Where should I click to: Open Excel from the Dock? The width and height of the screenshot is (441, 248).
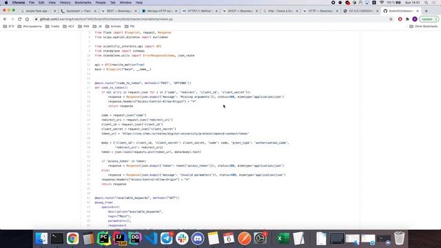[x=283, y=238]
